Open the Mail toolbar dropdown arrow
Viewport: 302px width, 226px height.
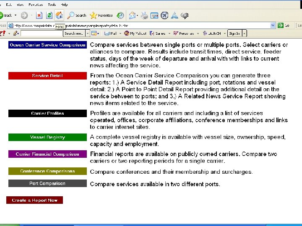pos(137,15)
